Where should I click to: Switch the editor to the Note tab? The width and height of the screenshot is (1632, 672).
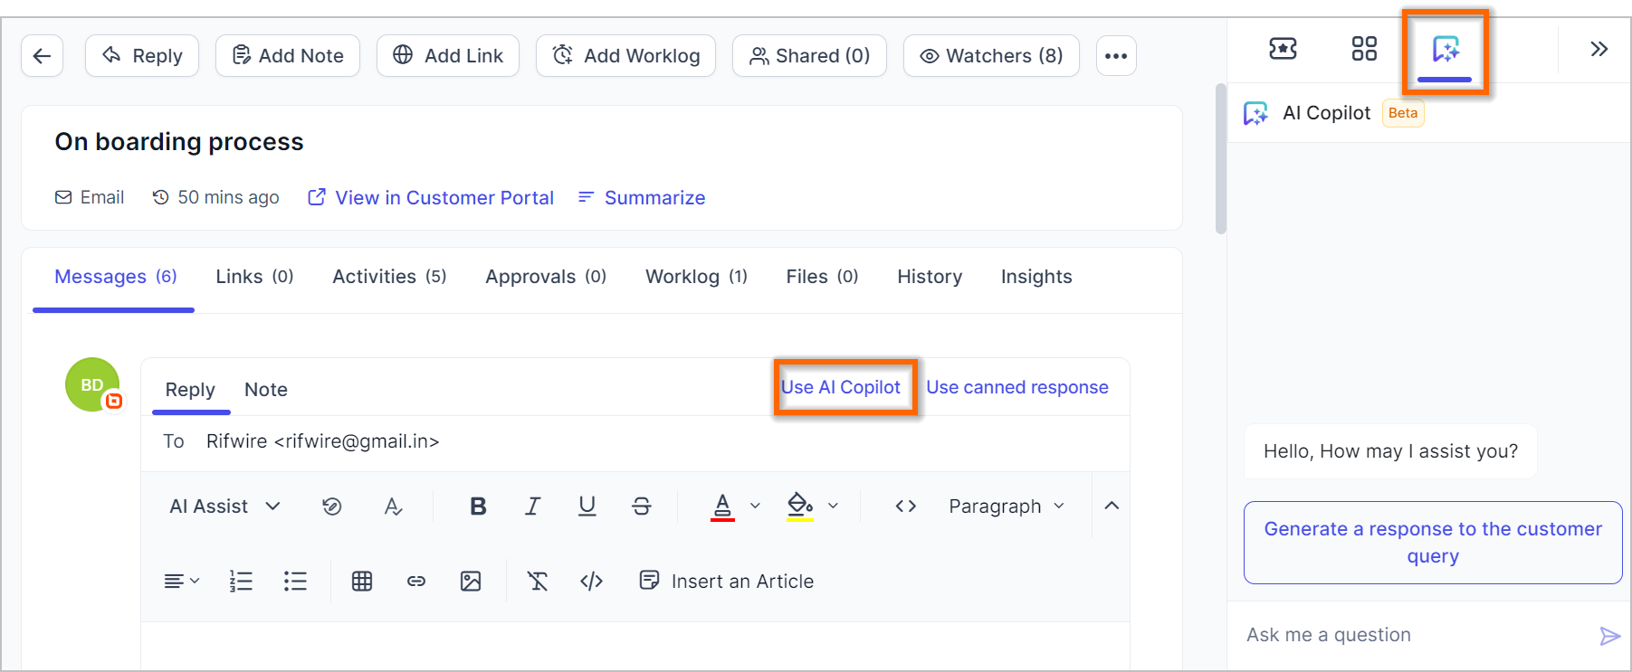pyautogui.click(x=266, y=390)
